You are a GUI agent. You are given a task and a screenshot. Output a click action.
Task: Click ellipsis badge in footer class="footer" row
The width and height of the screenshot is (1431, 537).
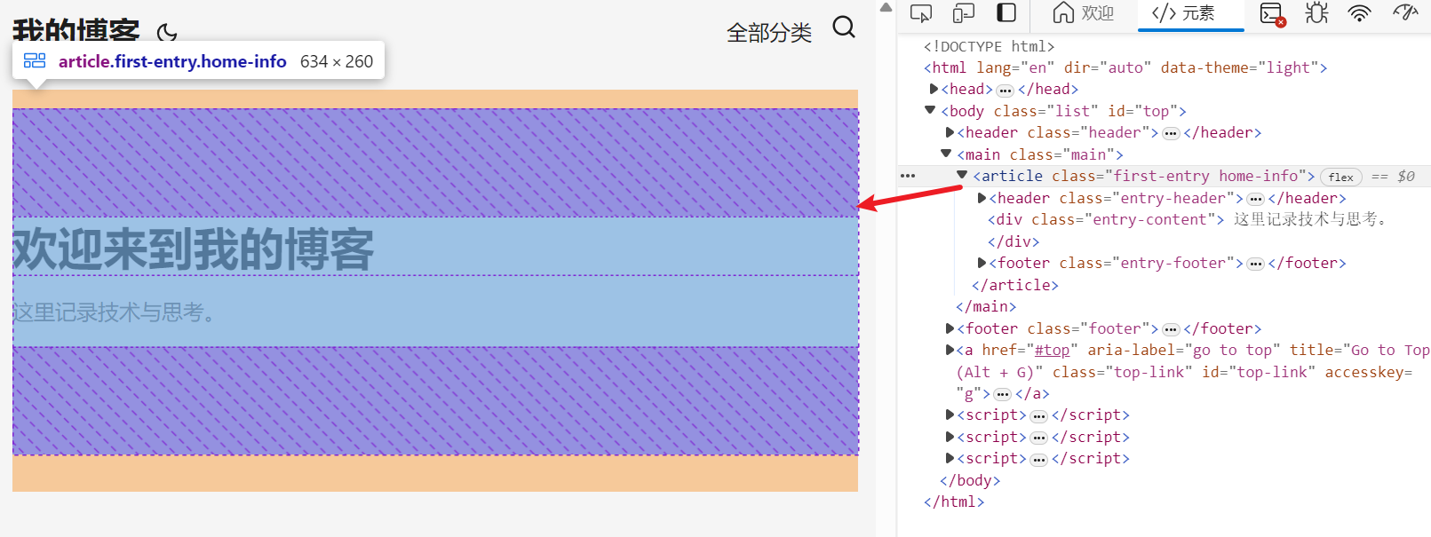tap(1171, 330)
